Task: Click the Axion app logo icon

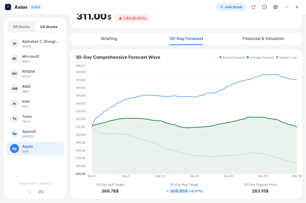Action: (8, 7)
